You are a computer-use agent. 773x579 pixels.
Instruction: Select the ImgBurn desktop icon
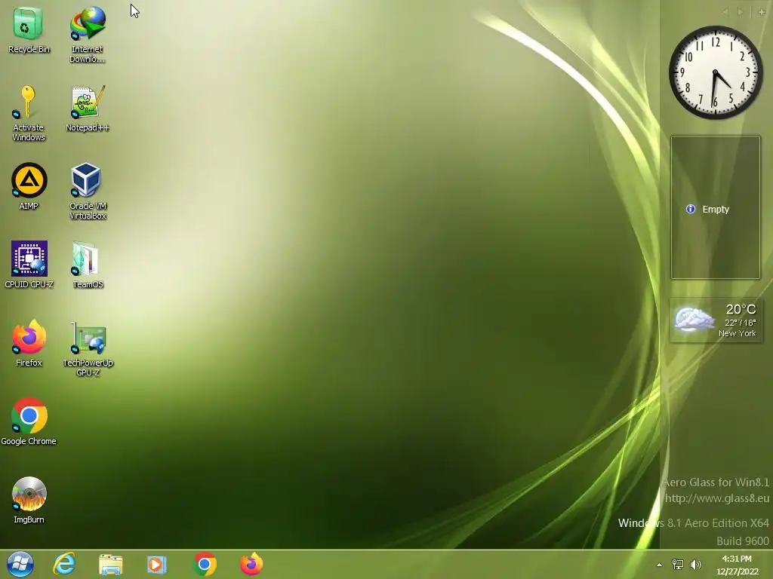pos(29,500)
